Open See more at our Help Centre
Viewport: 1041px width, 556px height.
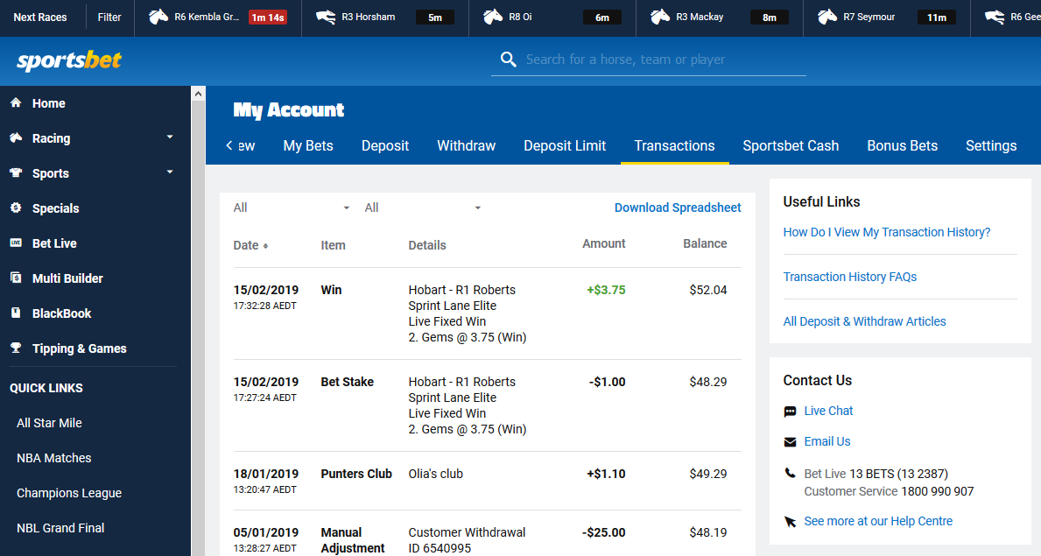pyautogui.click(x=878, y=521)
